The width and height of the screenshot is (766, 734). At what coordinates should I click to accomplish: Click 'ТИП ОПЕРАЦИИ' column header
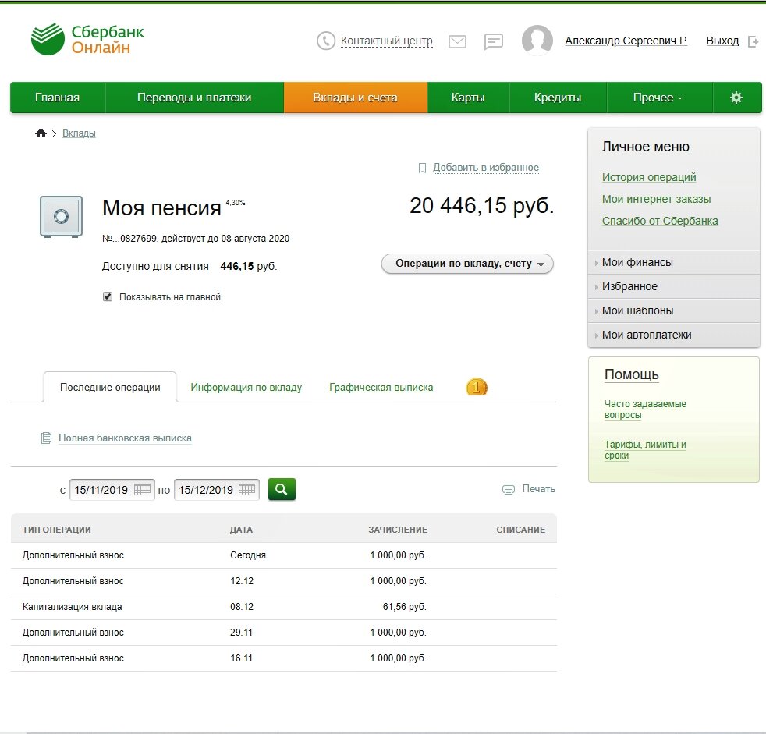click(57, 530)
